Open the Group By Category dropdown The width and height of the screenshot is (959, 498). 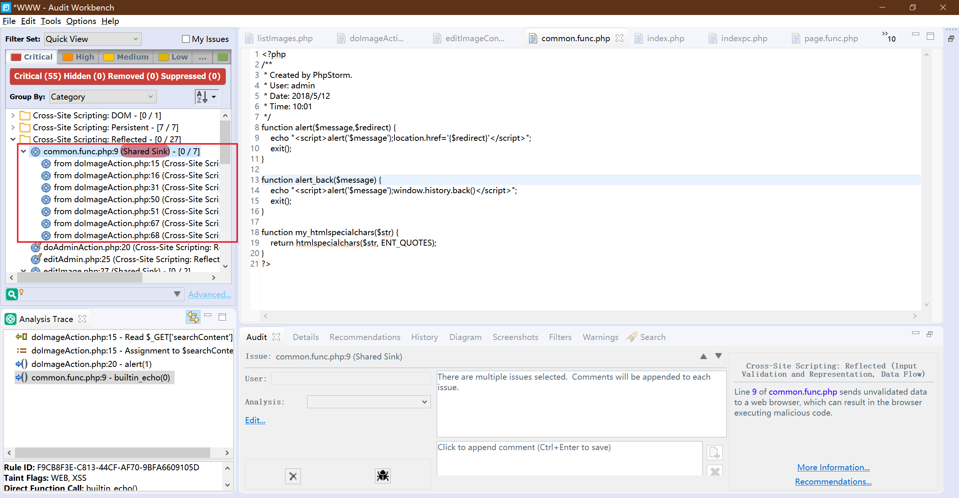[103, 97]
